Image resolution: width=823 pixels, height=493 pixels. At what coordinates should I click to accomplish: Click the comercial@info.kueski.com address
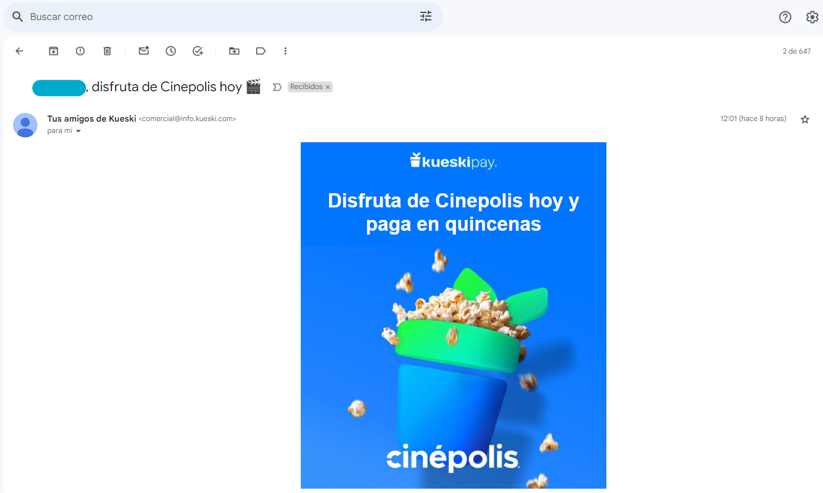click(187, 118)
